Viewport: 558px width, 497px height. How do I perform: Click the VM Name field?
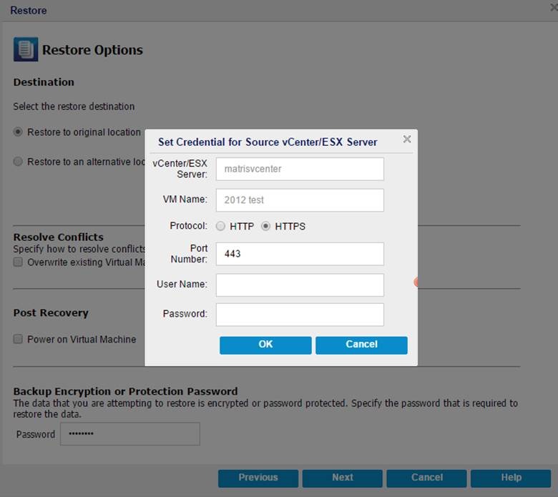(300, 200)
